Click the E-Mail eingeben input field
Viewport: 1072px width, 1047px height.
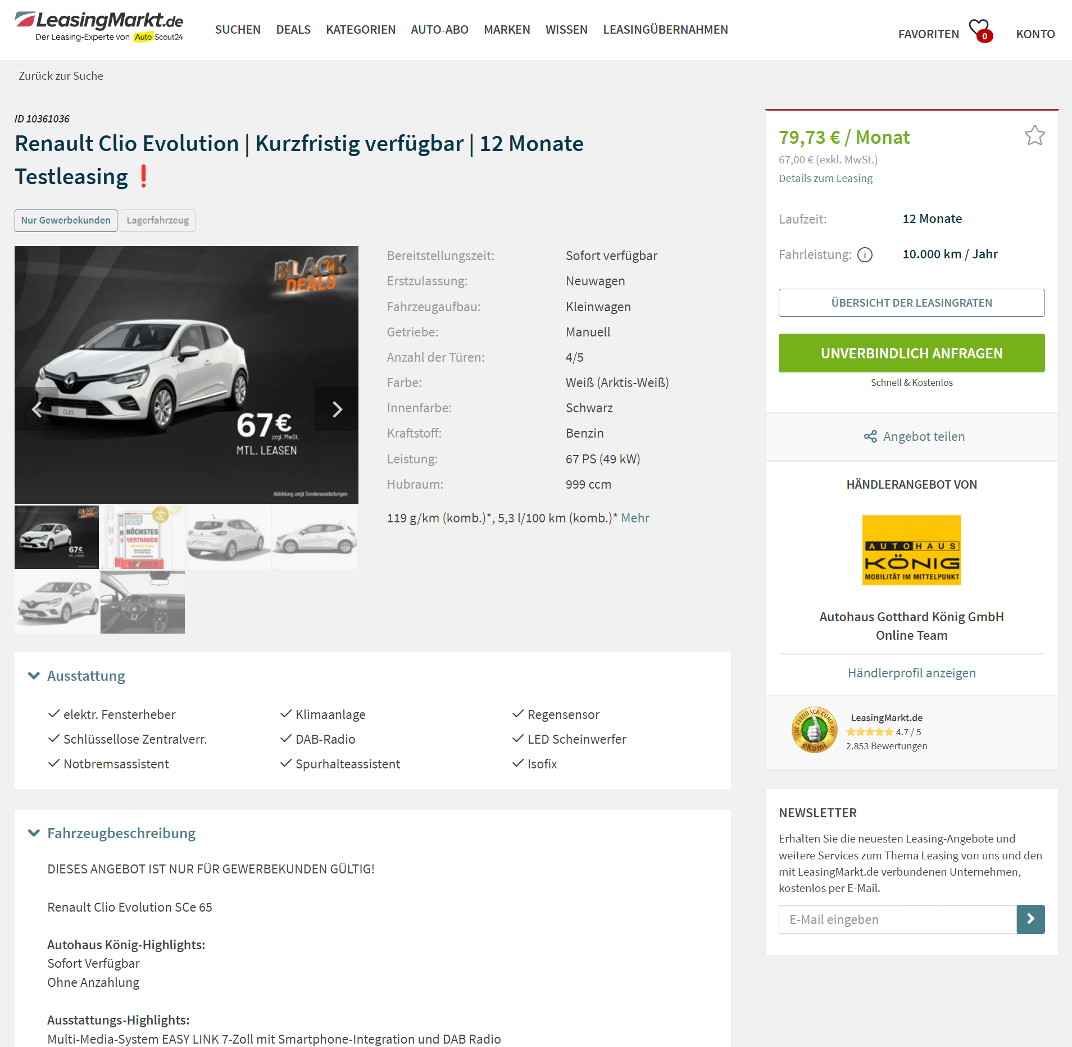[x=897, y=919]
